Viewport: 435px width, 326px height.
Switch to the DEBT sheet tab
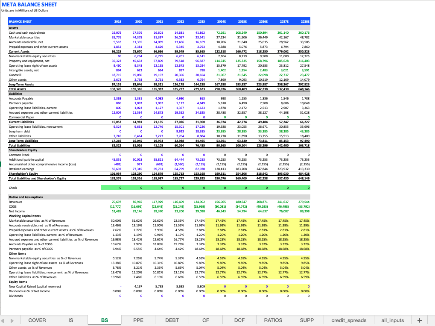(x=172, y=320)
